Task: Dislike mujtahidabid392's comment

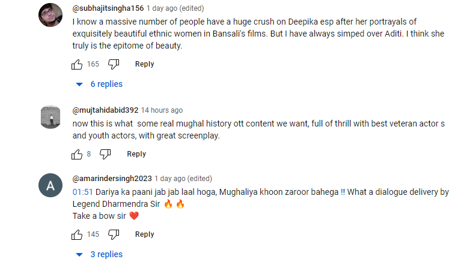Action: 105,154
